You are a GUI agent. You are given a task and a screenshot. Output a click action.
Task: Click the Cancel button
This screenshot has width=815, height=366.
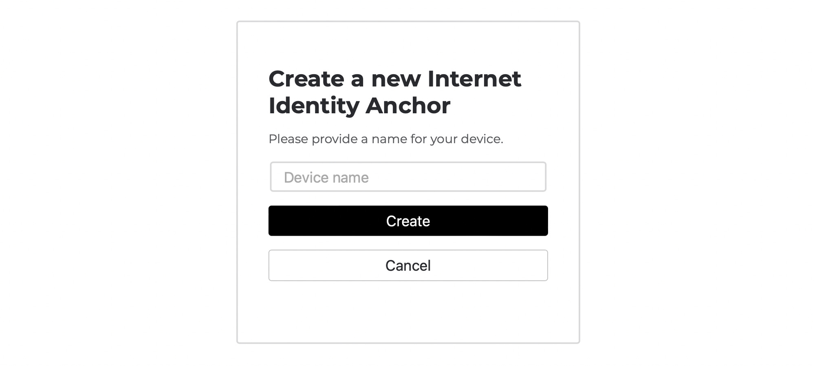[x=408, y=265]
